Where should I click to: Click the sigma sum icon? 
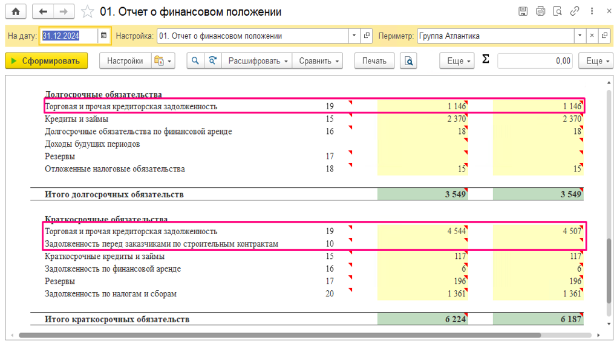coord(486,59)
